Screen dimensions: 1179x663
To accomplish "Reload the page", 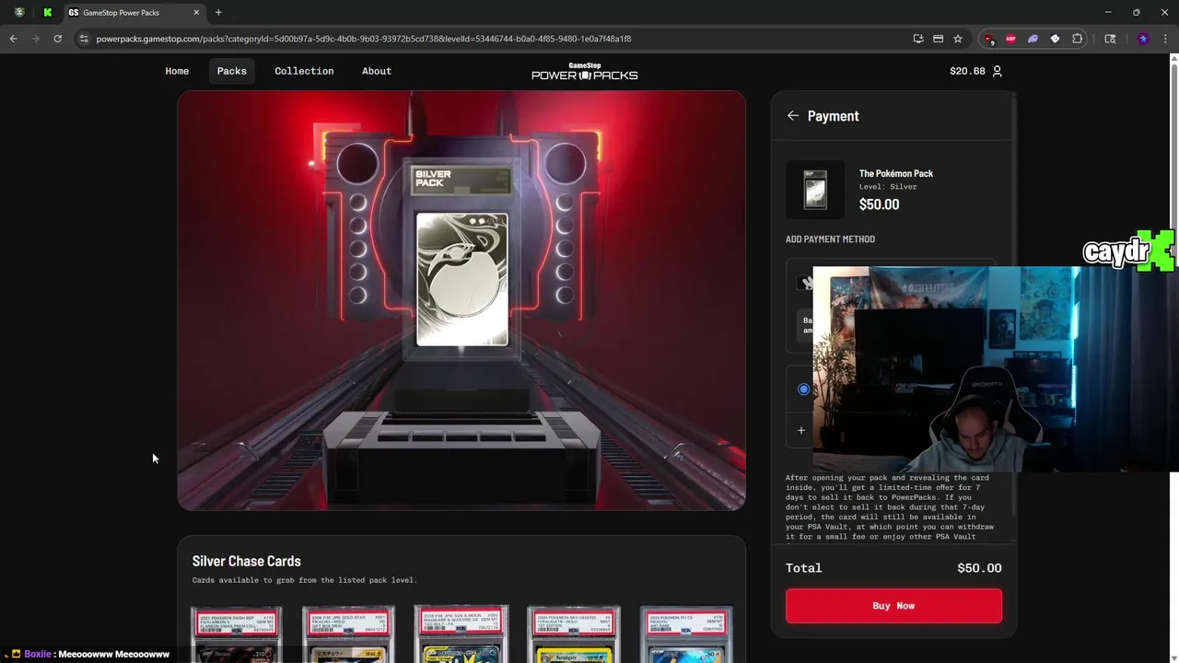I will pyautogui.click(x=57, y=39).
